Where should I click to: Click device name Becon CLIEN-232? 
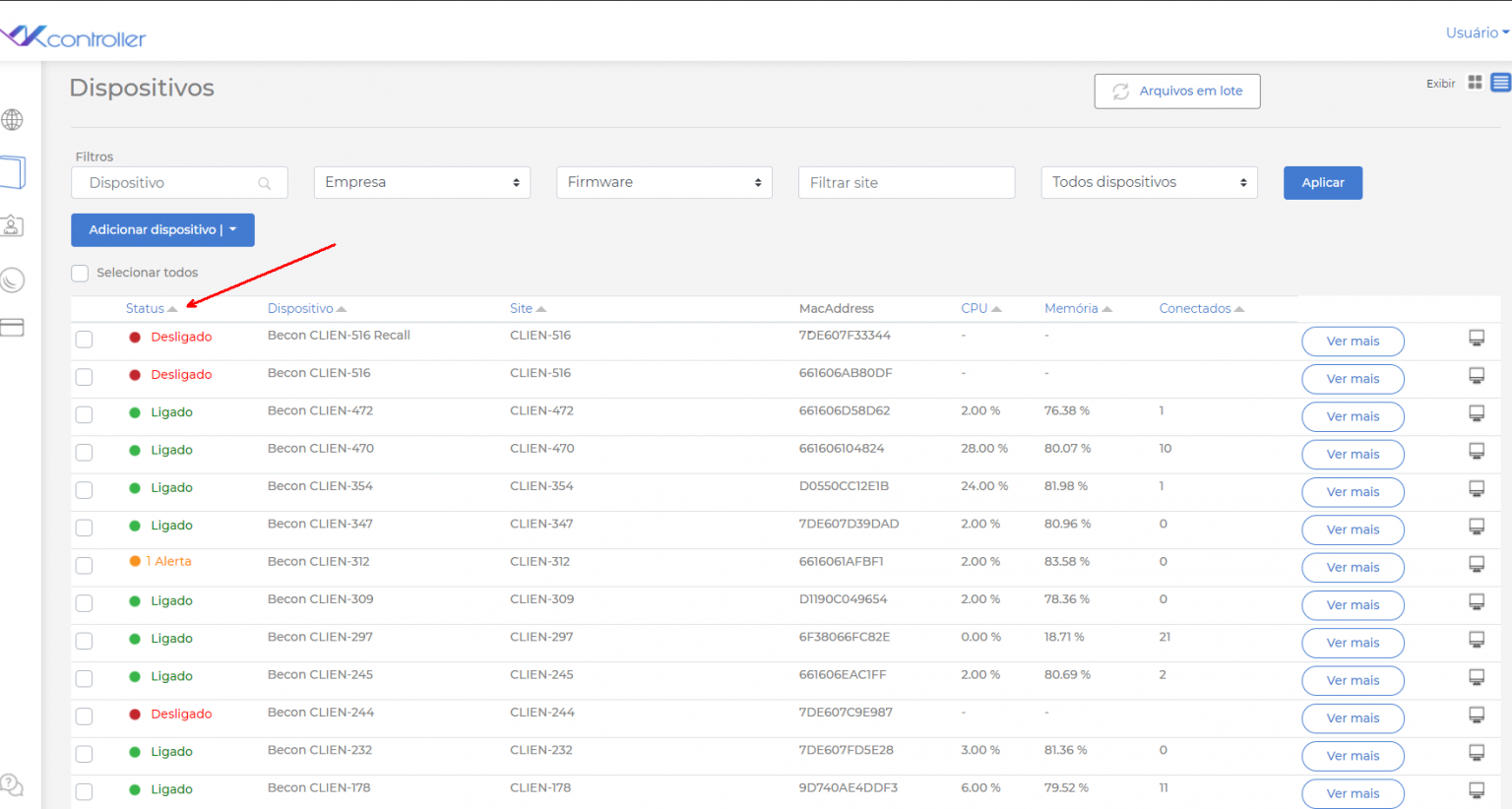point(320,750)
